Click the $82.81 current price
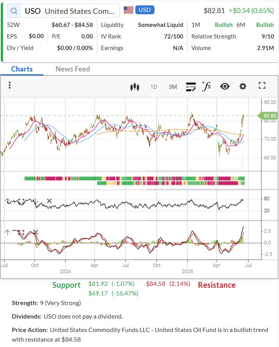The height and width of the screenshot is (347, 279). (214, 11)
